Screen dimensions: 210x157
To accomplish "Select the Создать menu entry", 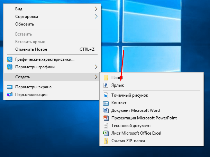I will coord(52,77).
